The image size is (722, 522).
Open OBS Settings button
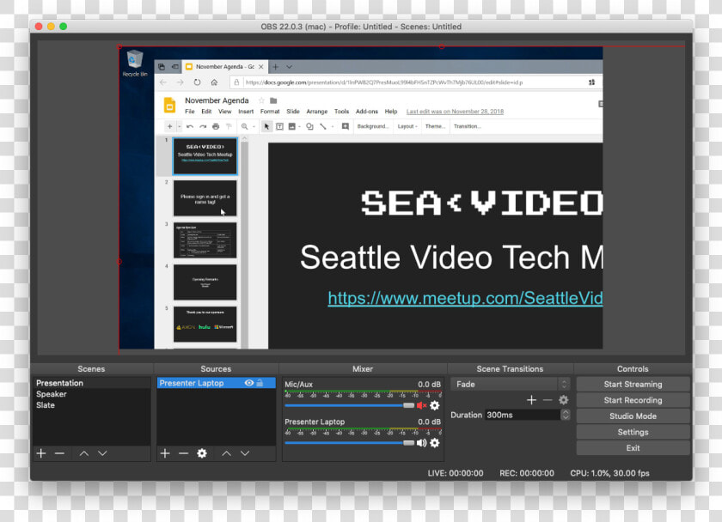pyautogui.click(x=633, y=432)
